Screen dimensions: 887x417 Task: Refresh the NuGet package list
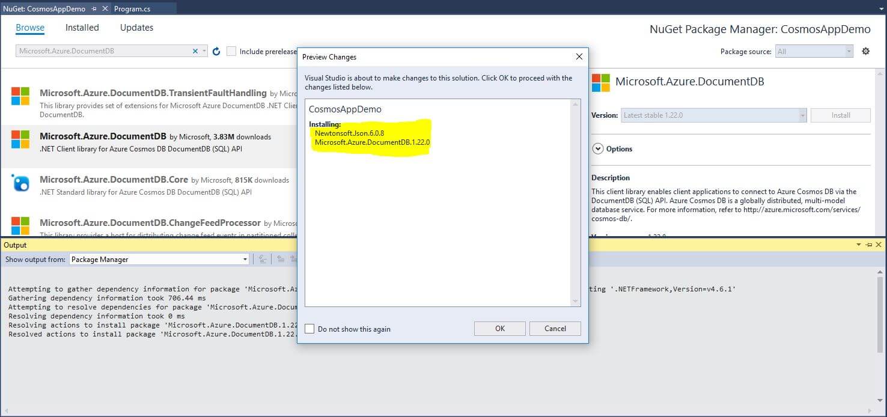coord(216,51)
